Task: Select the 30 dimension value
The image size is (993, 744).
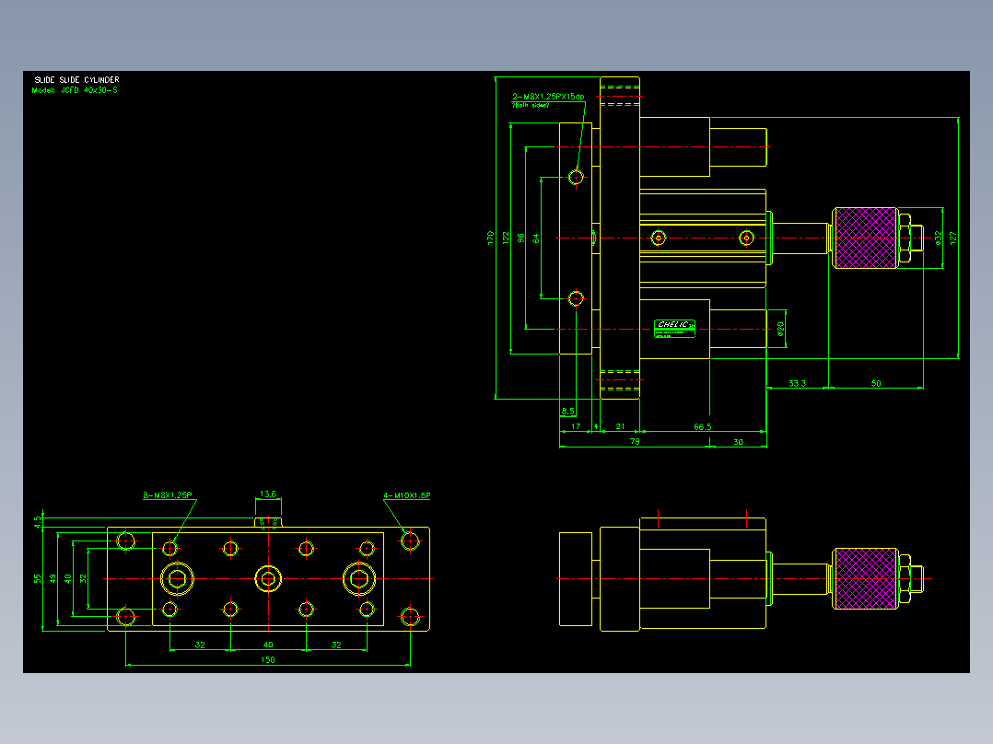Action: point(739,442)
